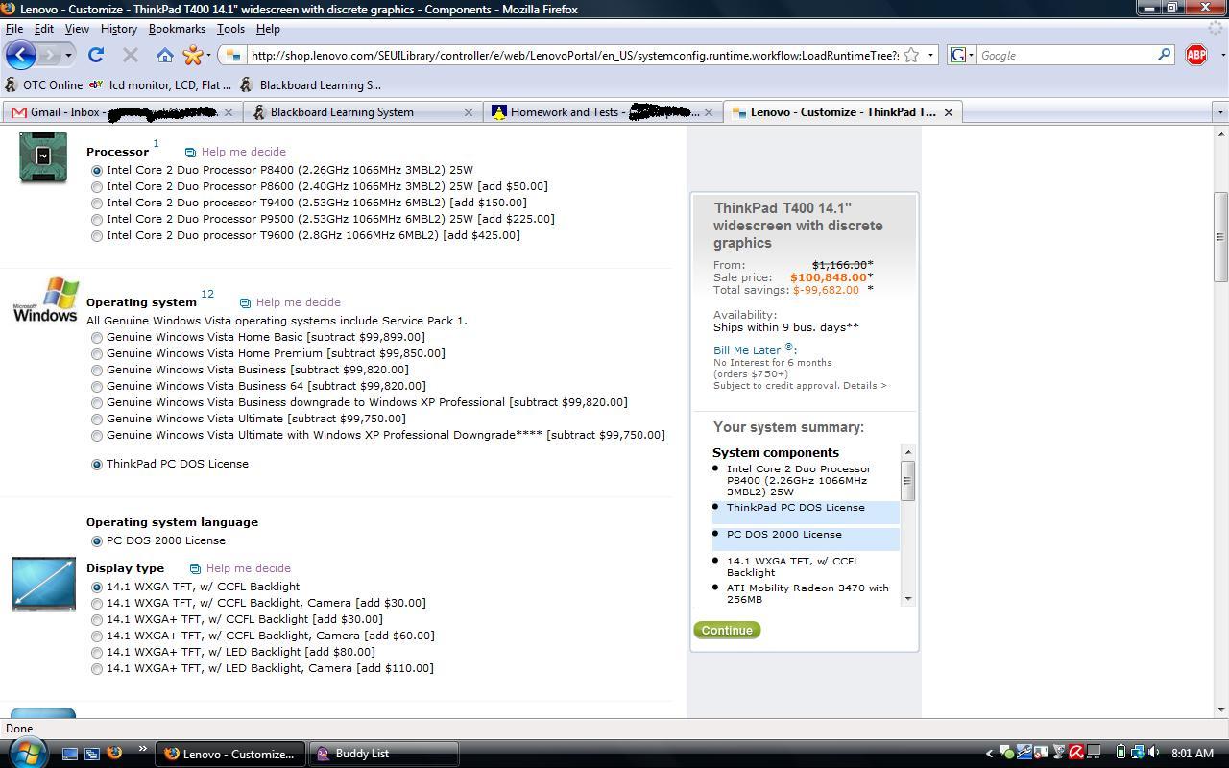Click into the Google search field

click(1065, 55)
